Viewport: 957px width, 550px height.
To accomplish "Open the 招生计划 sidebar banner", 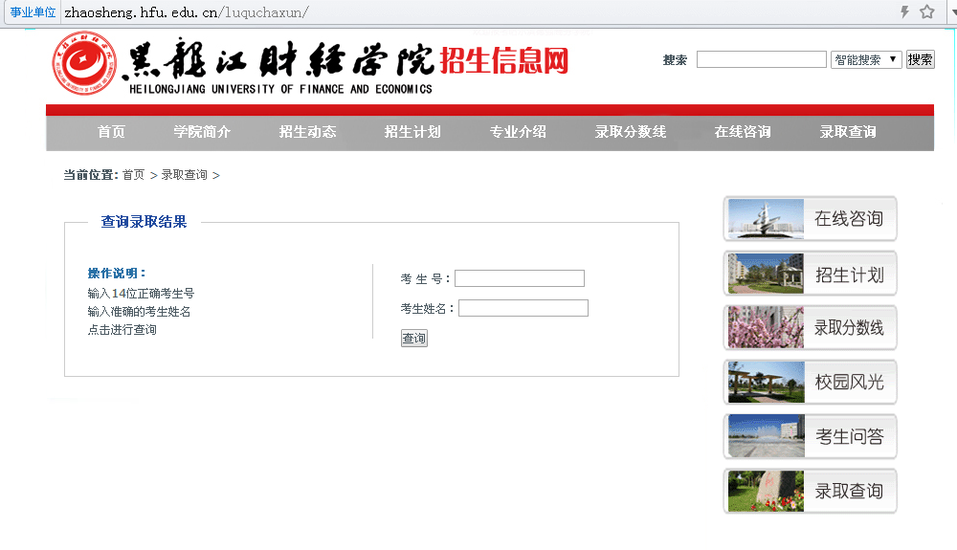I will [810, 274].
